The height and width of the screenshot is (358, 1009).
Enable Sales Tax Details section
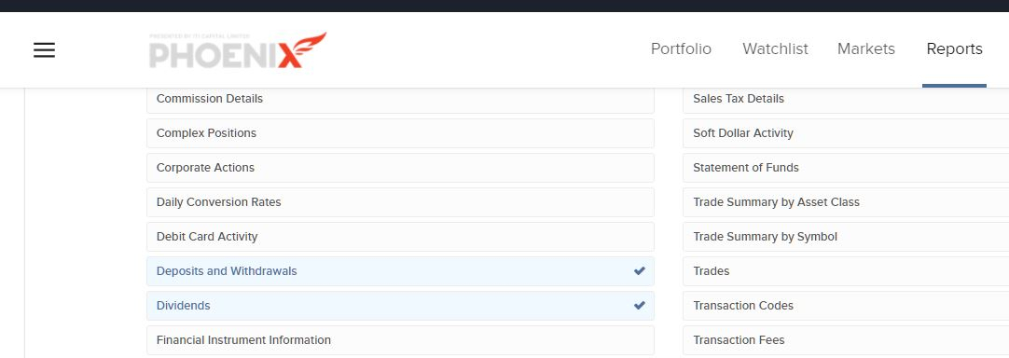846,99
